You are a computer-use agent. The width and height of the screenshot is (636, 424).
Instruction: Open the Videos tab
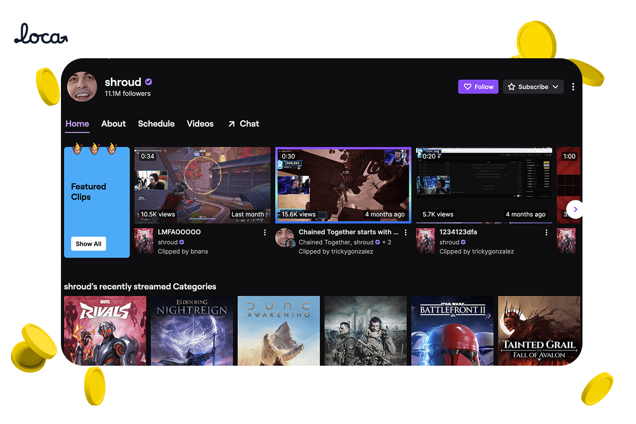[200, 123]
